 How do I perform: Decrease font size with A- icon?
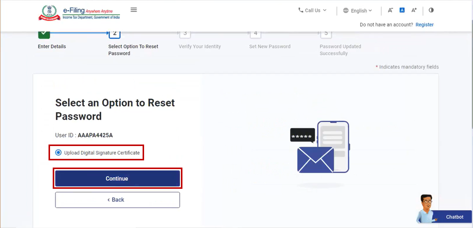pos(390,10)
